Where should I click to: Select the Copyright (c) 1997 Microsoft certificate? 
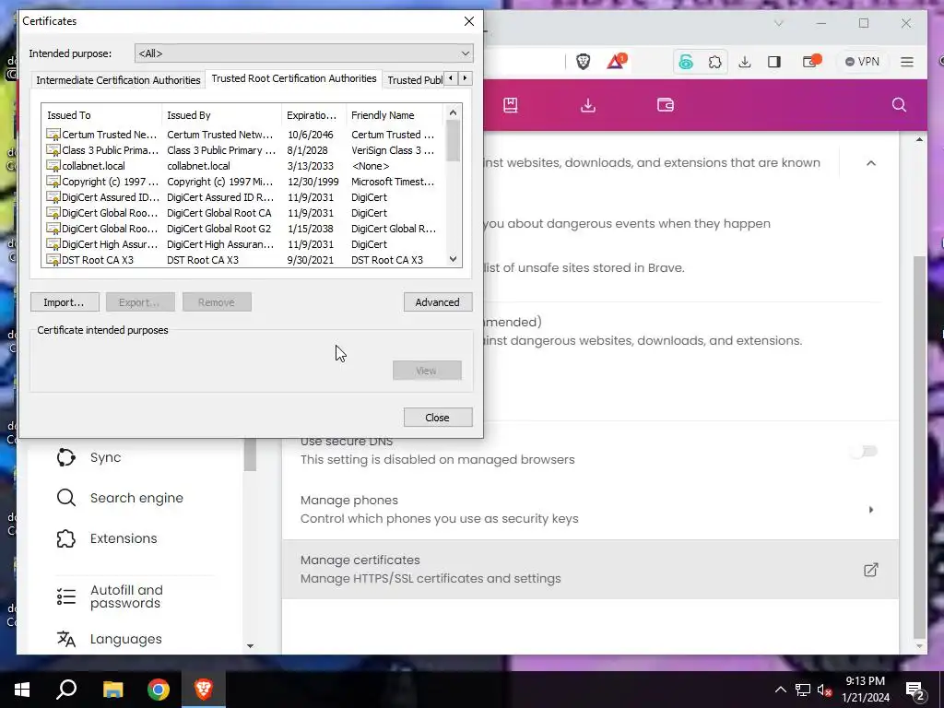[x=243, y=182]
